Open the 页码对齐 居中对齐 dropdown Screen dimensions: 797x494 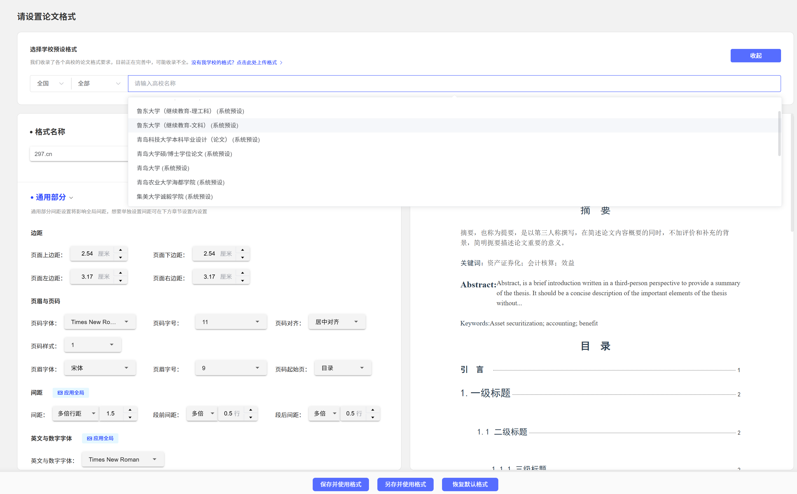pos(337,322)
